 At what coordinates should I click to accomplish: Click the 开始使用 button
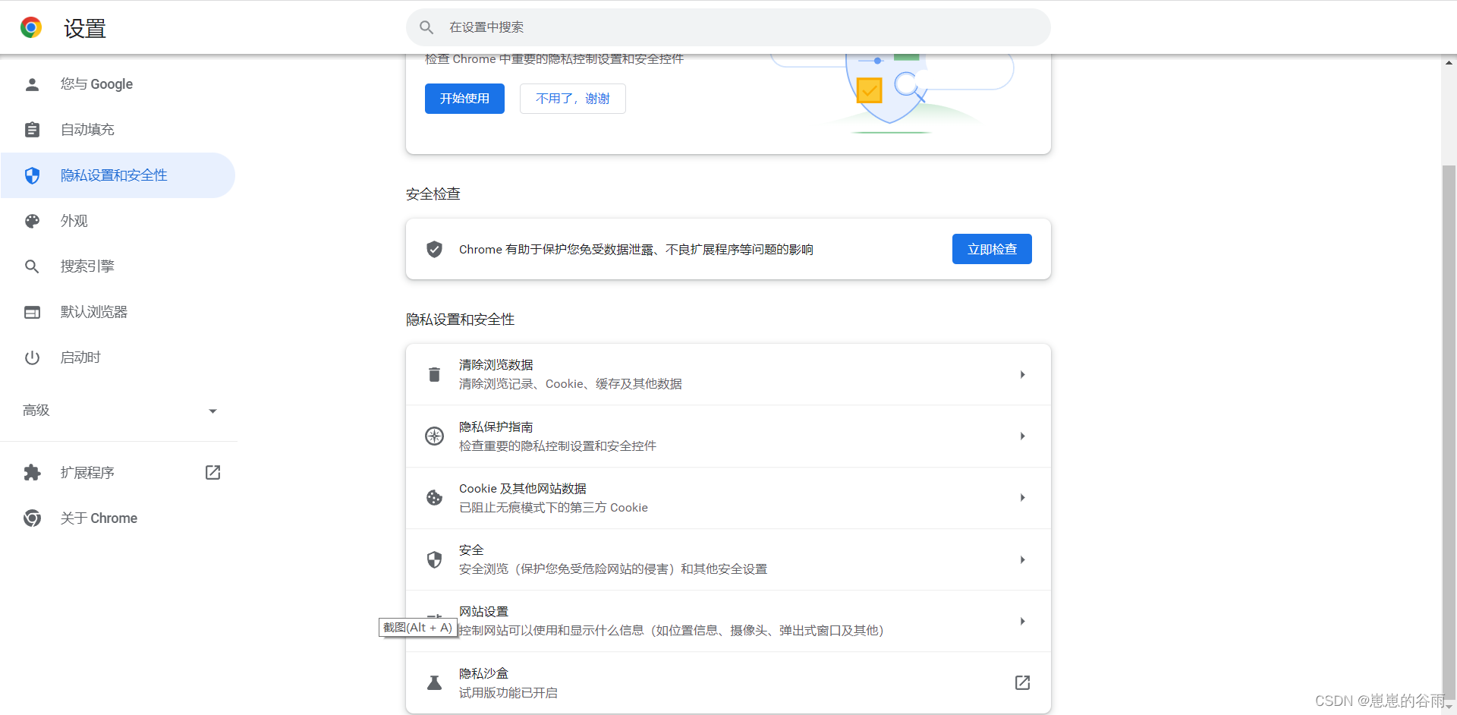pyautogui.click(x=464, y=99)
